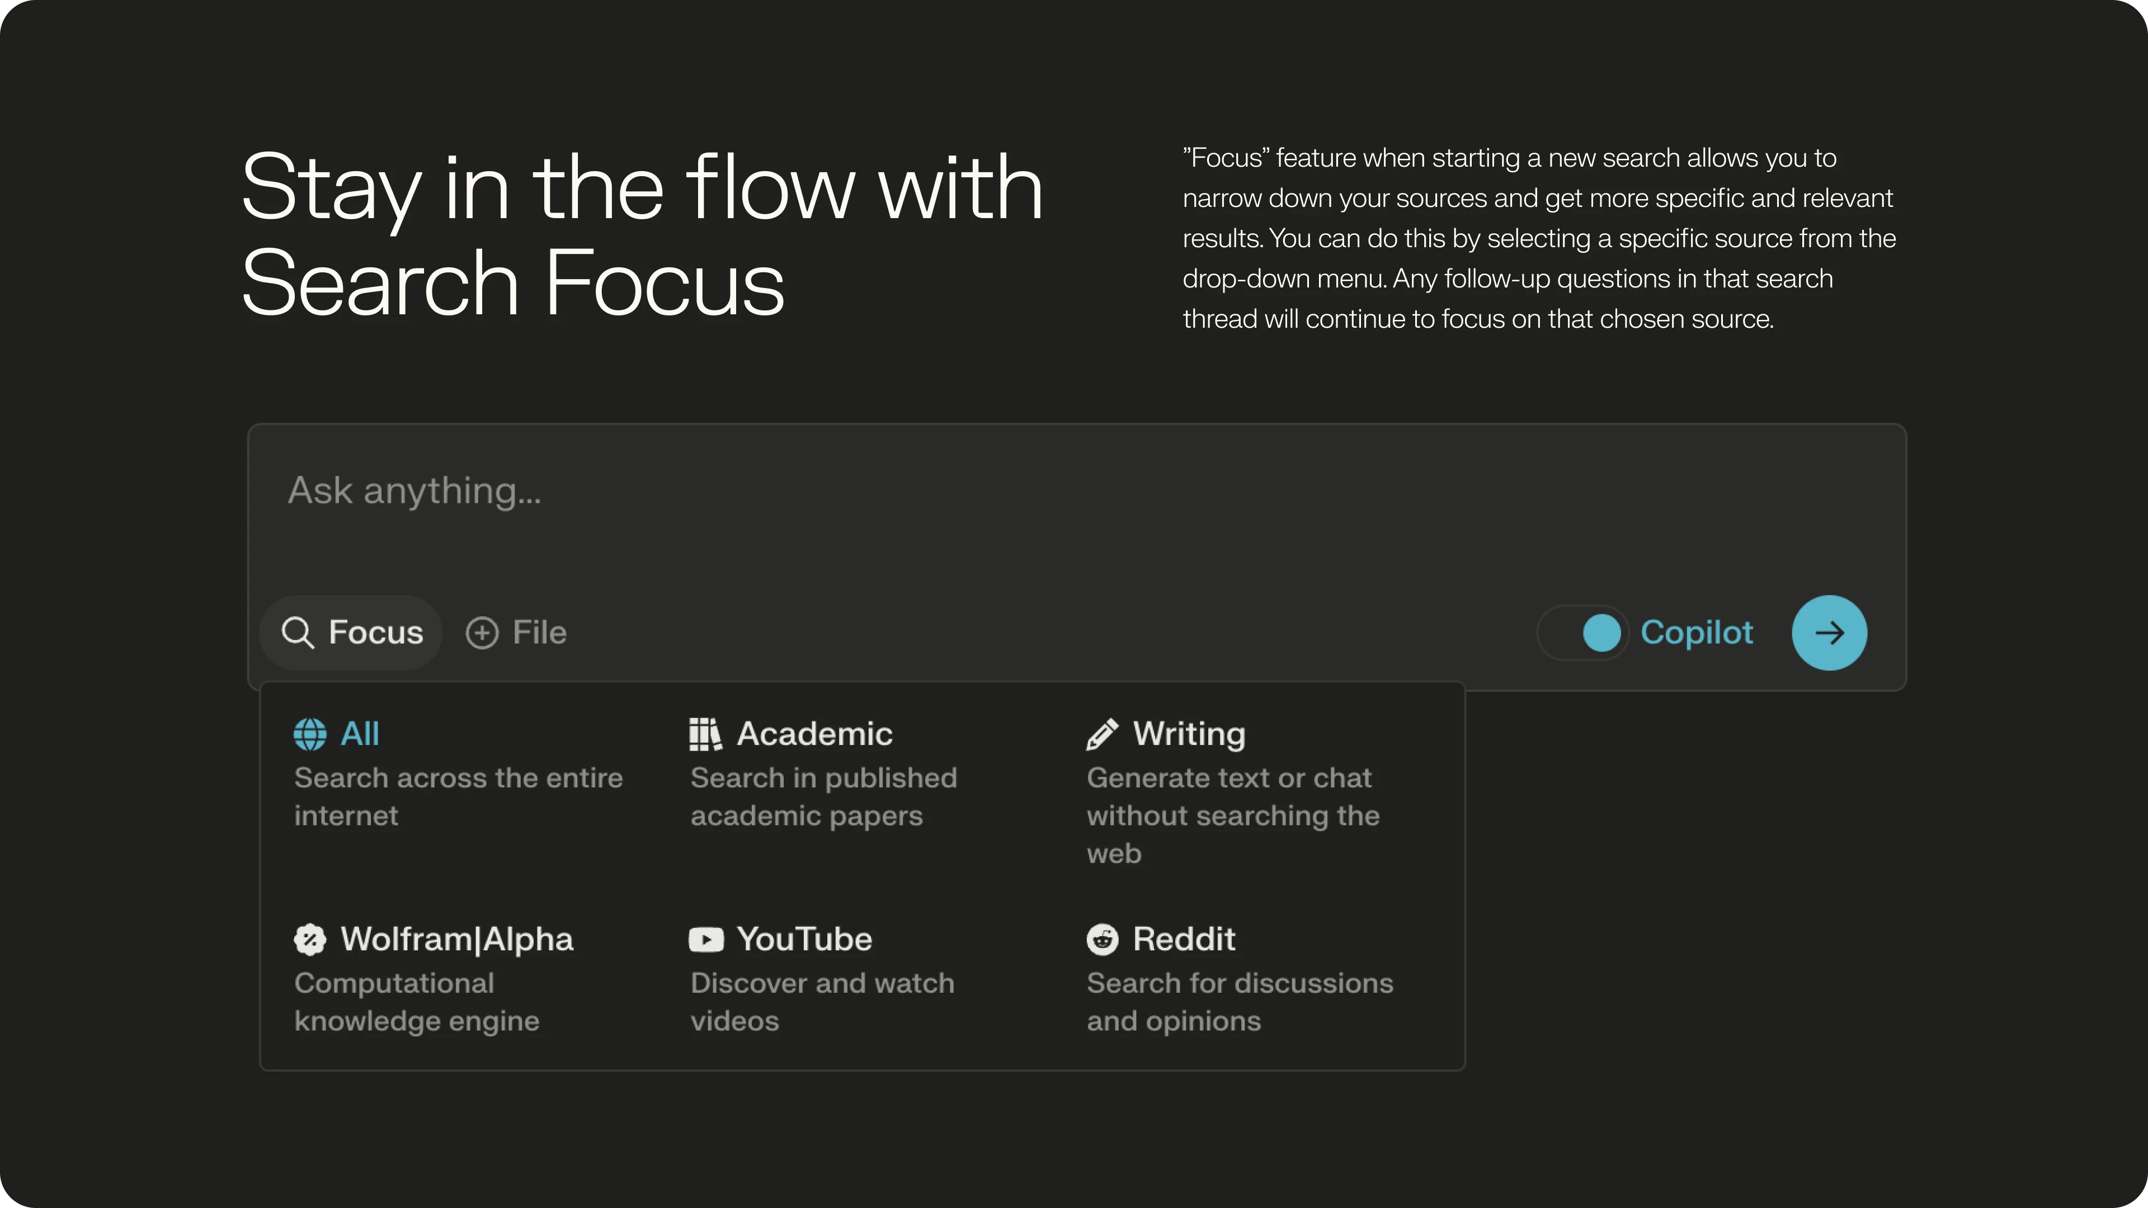Select Wolfram|Alpha computational engine option
Viewport: 2148px width, 1208px height.
(x=456, y=940)
